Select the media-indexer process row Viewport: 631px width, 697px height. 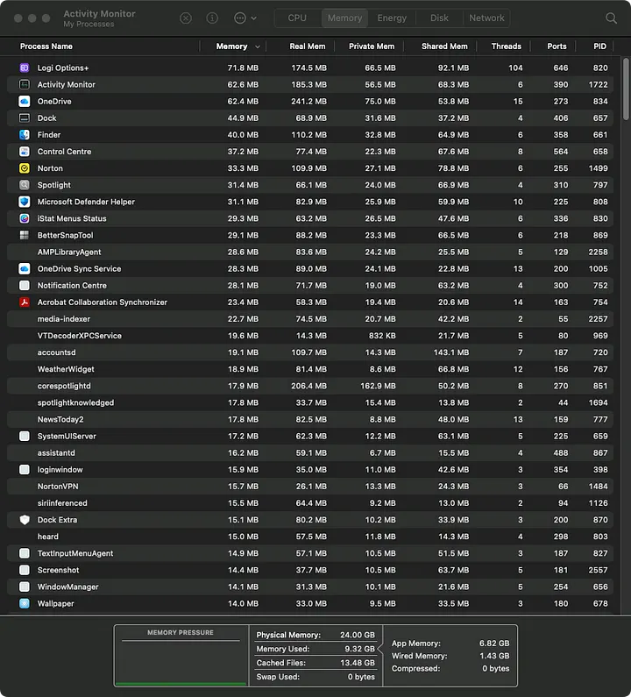click(310, 319)
